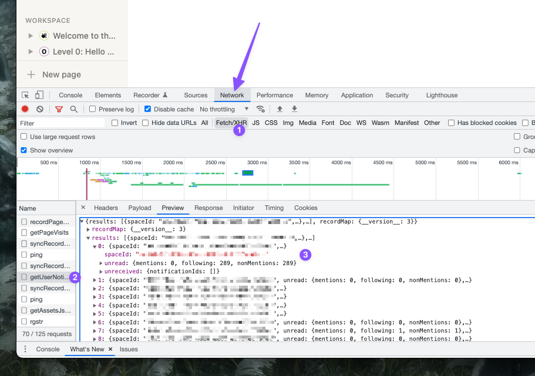The height and width of the screenshot is (376, 535).
Task: Open the Application panel tab
Action: point(357,95)
